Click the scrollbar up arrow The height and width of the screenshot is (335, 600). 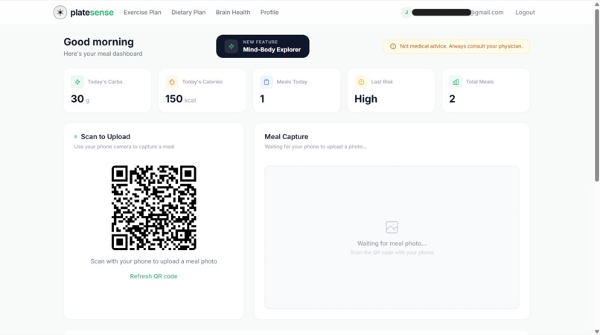point(596,4)
